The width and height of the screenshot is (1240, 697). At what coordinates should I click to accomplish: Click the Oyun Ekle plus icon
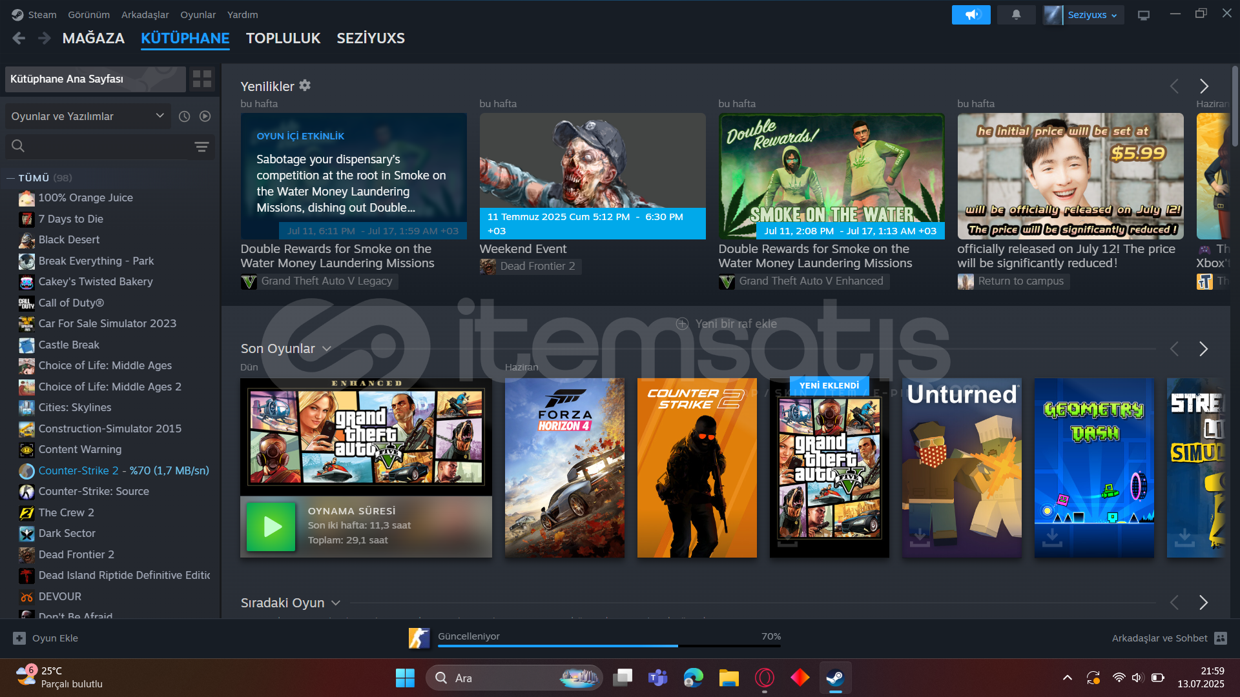(x=19, y=638)
